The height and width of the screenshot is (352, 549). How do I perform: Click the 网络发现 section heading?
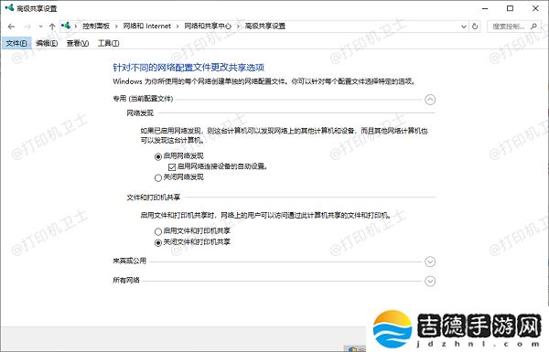[x=140, y=113]
